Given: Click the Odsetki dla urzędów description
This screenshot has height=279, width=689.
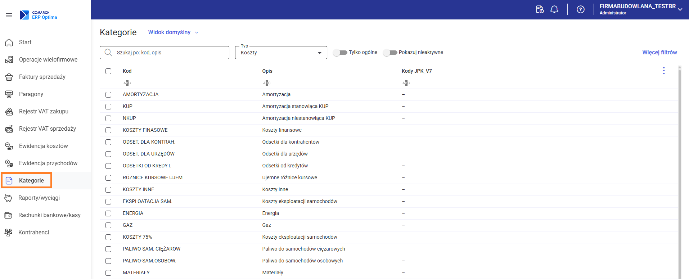Looking at the screenshot, I should click(x=285, y=154).
